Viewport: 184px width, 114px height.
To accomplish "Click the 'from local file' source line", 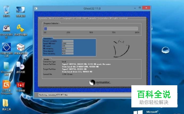I will [80, 67].
